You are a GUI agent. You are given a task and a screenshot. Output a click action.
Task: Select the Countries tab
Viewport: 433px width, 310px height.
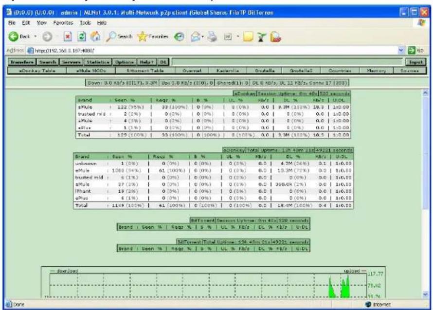point(340,71)
